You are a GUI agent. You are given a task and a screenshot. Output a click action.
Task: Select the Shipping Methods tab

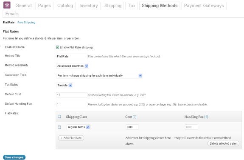(x=160, y=6)
